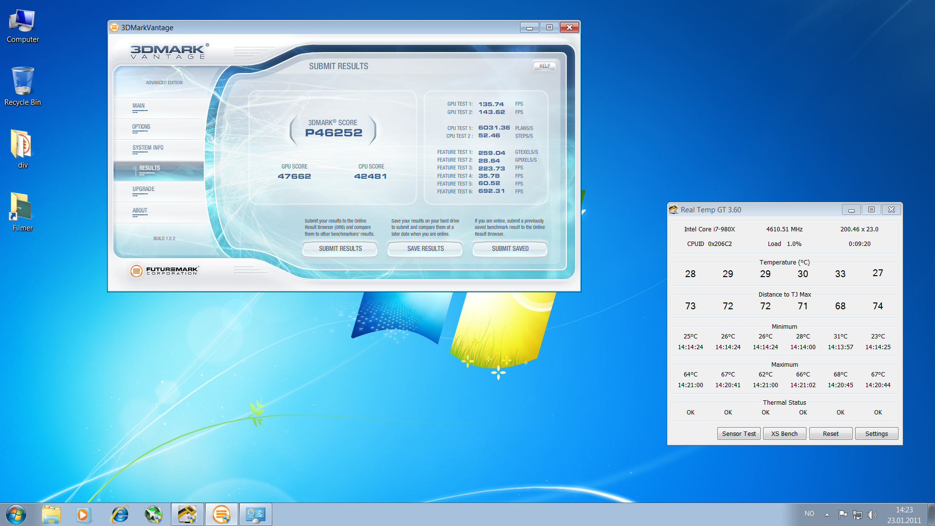Open Settings in Real Temp

point(877,433)
